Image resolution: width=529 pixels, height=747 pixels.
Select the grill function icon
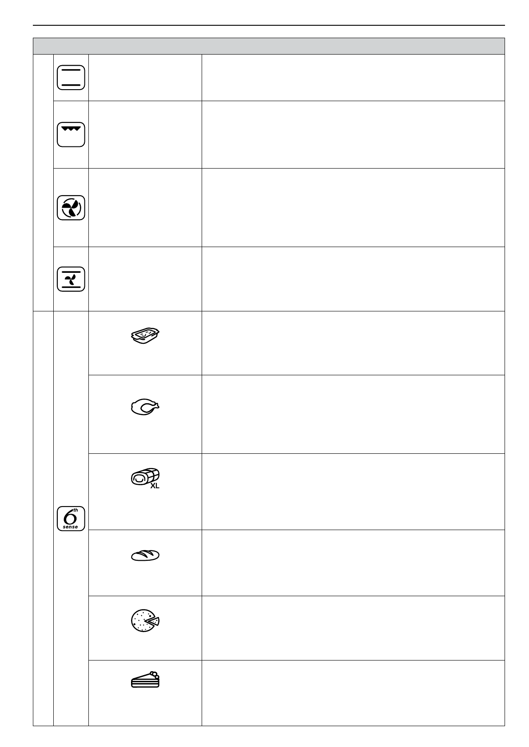pyautogui.click(x=71, y=134)
